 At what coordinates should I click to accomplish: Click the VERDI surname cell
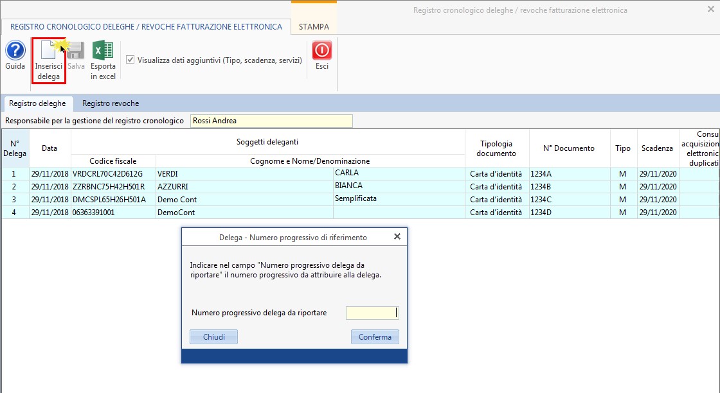244,174
